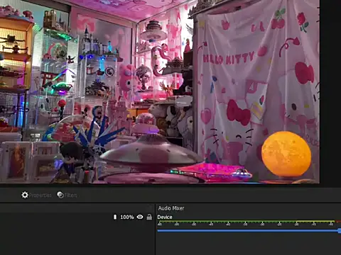Click the Properties text label
The image size is (341, 255).
point(40,195)
